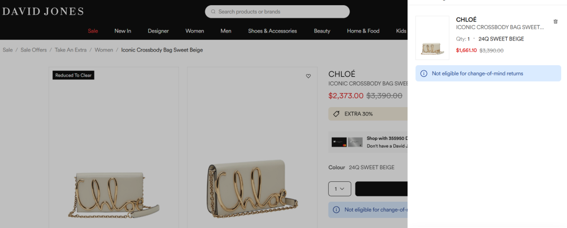Open the Designer menu
567x228 pixels.
point(158,31)
